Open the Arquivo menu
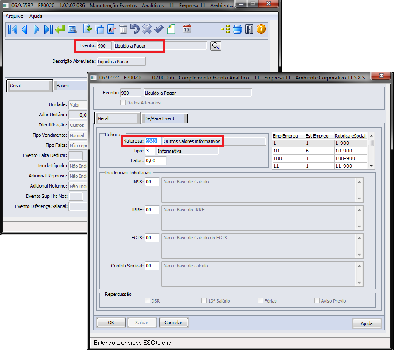This screenshot has height=351, width=395. point(14,16)
